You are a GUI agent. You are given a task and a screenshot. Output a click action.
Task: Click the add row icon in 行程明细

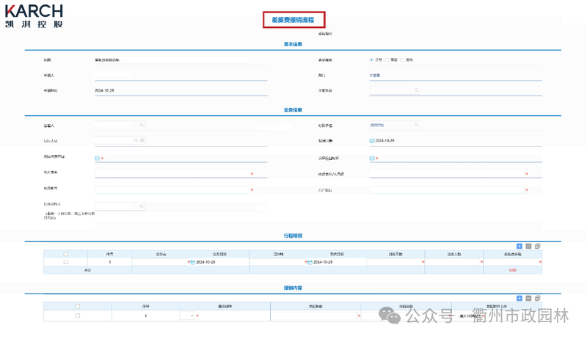[519, 247]
